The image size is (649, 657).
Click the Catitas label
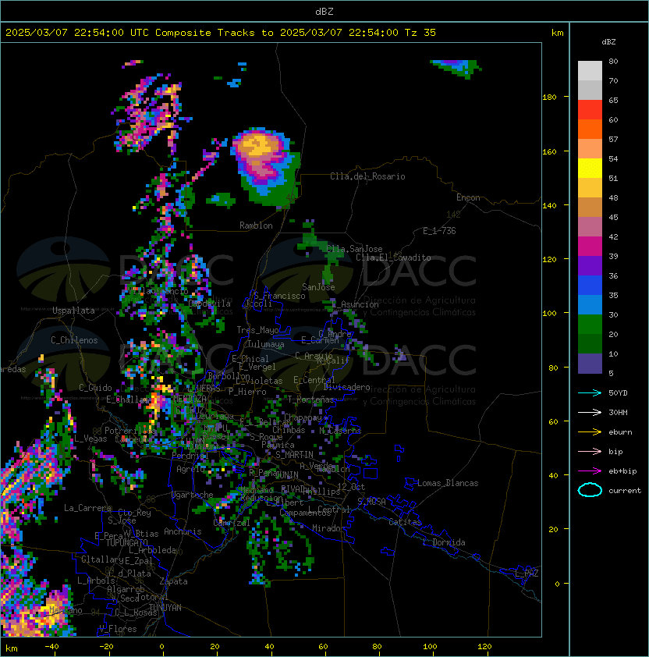(x=405, y=522)
